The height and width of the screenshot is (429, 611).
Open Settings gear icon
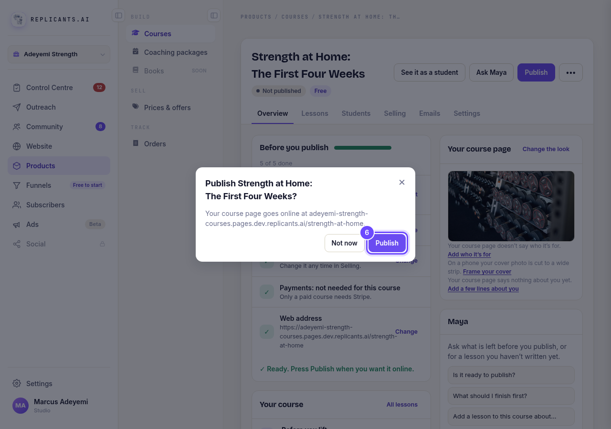tap(17, 384)
